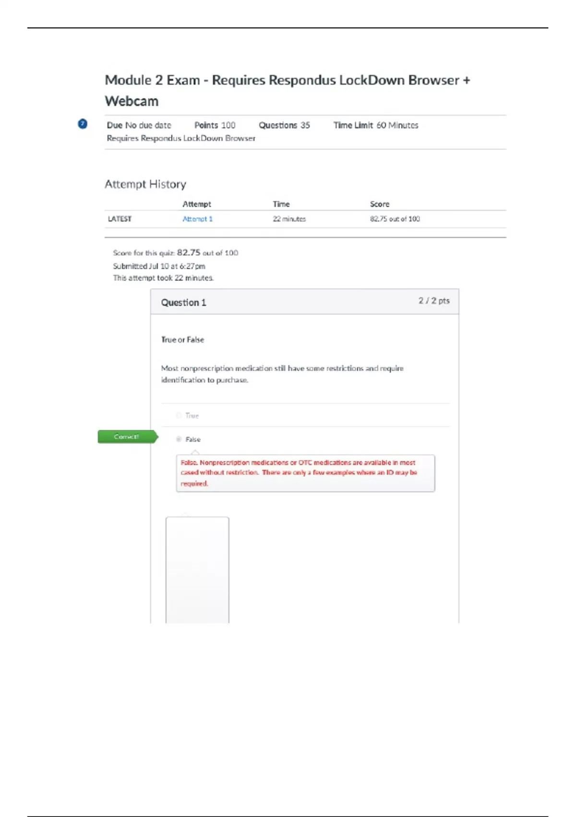The image size is (576, 817).
Task: Click the empty box below the feedback
Action: [x=197, y=569]
